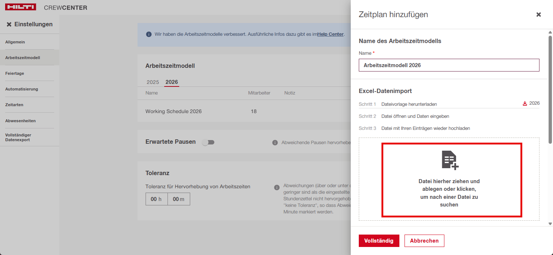553x255 pixels.
Task: Open the Help Center link
Action: pos(330,34)
